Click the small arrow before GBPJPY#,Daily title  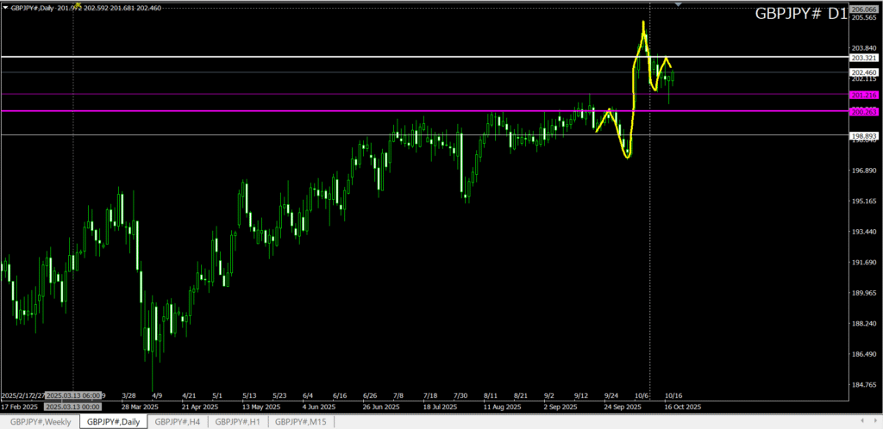point(5,8)
